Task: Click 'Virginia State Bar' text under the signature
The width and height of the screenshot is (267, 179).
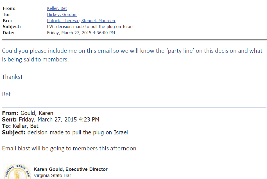Action: coord(52,176)
